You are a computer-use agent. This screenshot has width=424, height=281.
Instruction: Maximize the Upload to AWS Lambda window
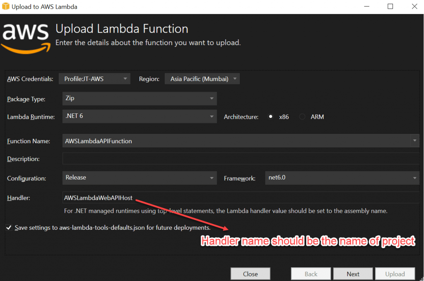(390, 7)
